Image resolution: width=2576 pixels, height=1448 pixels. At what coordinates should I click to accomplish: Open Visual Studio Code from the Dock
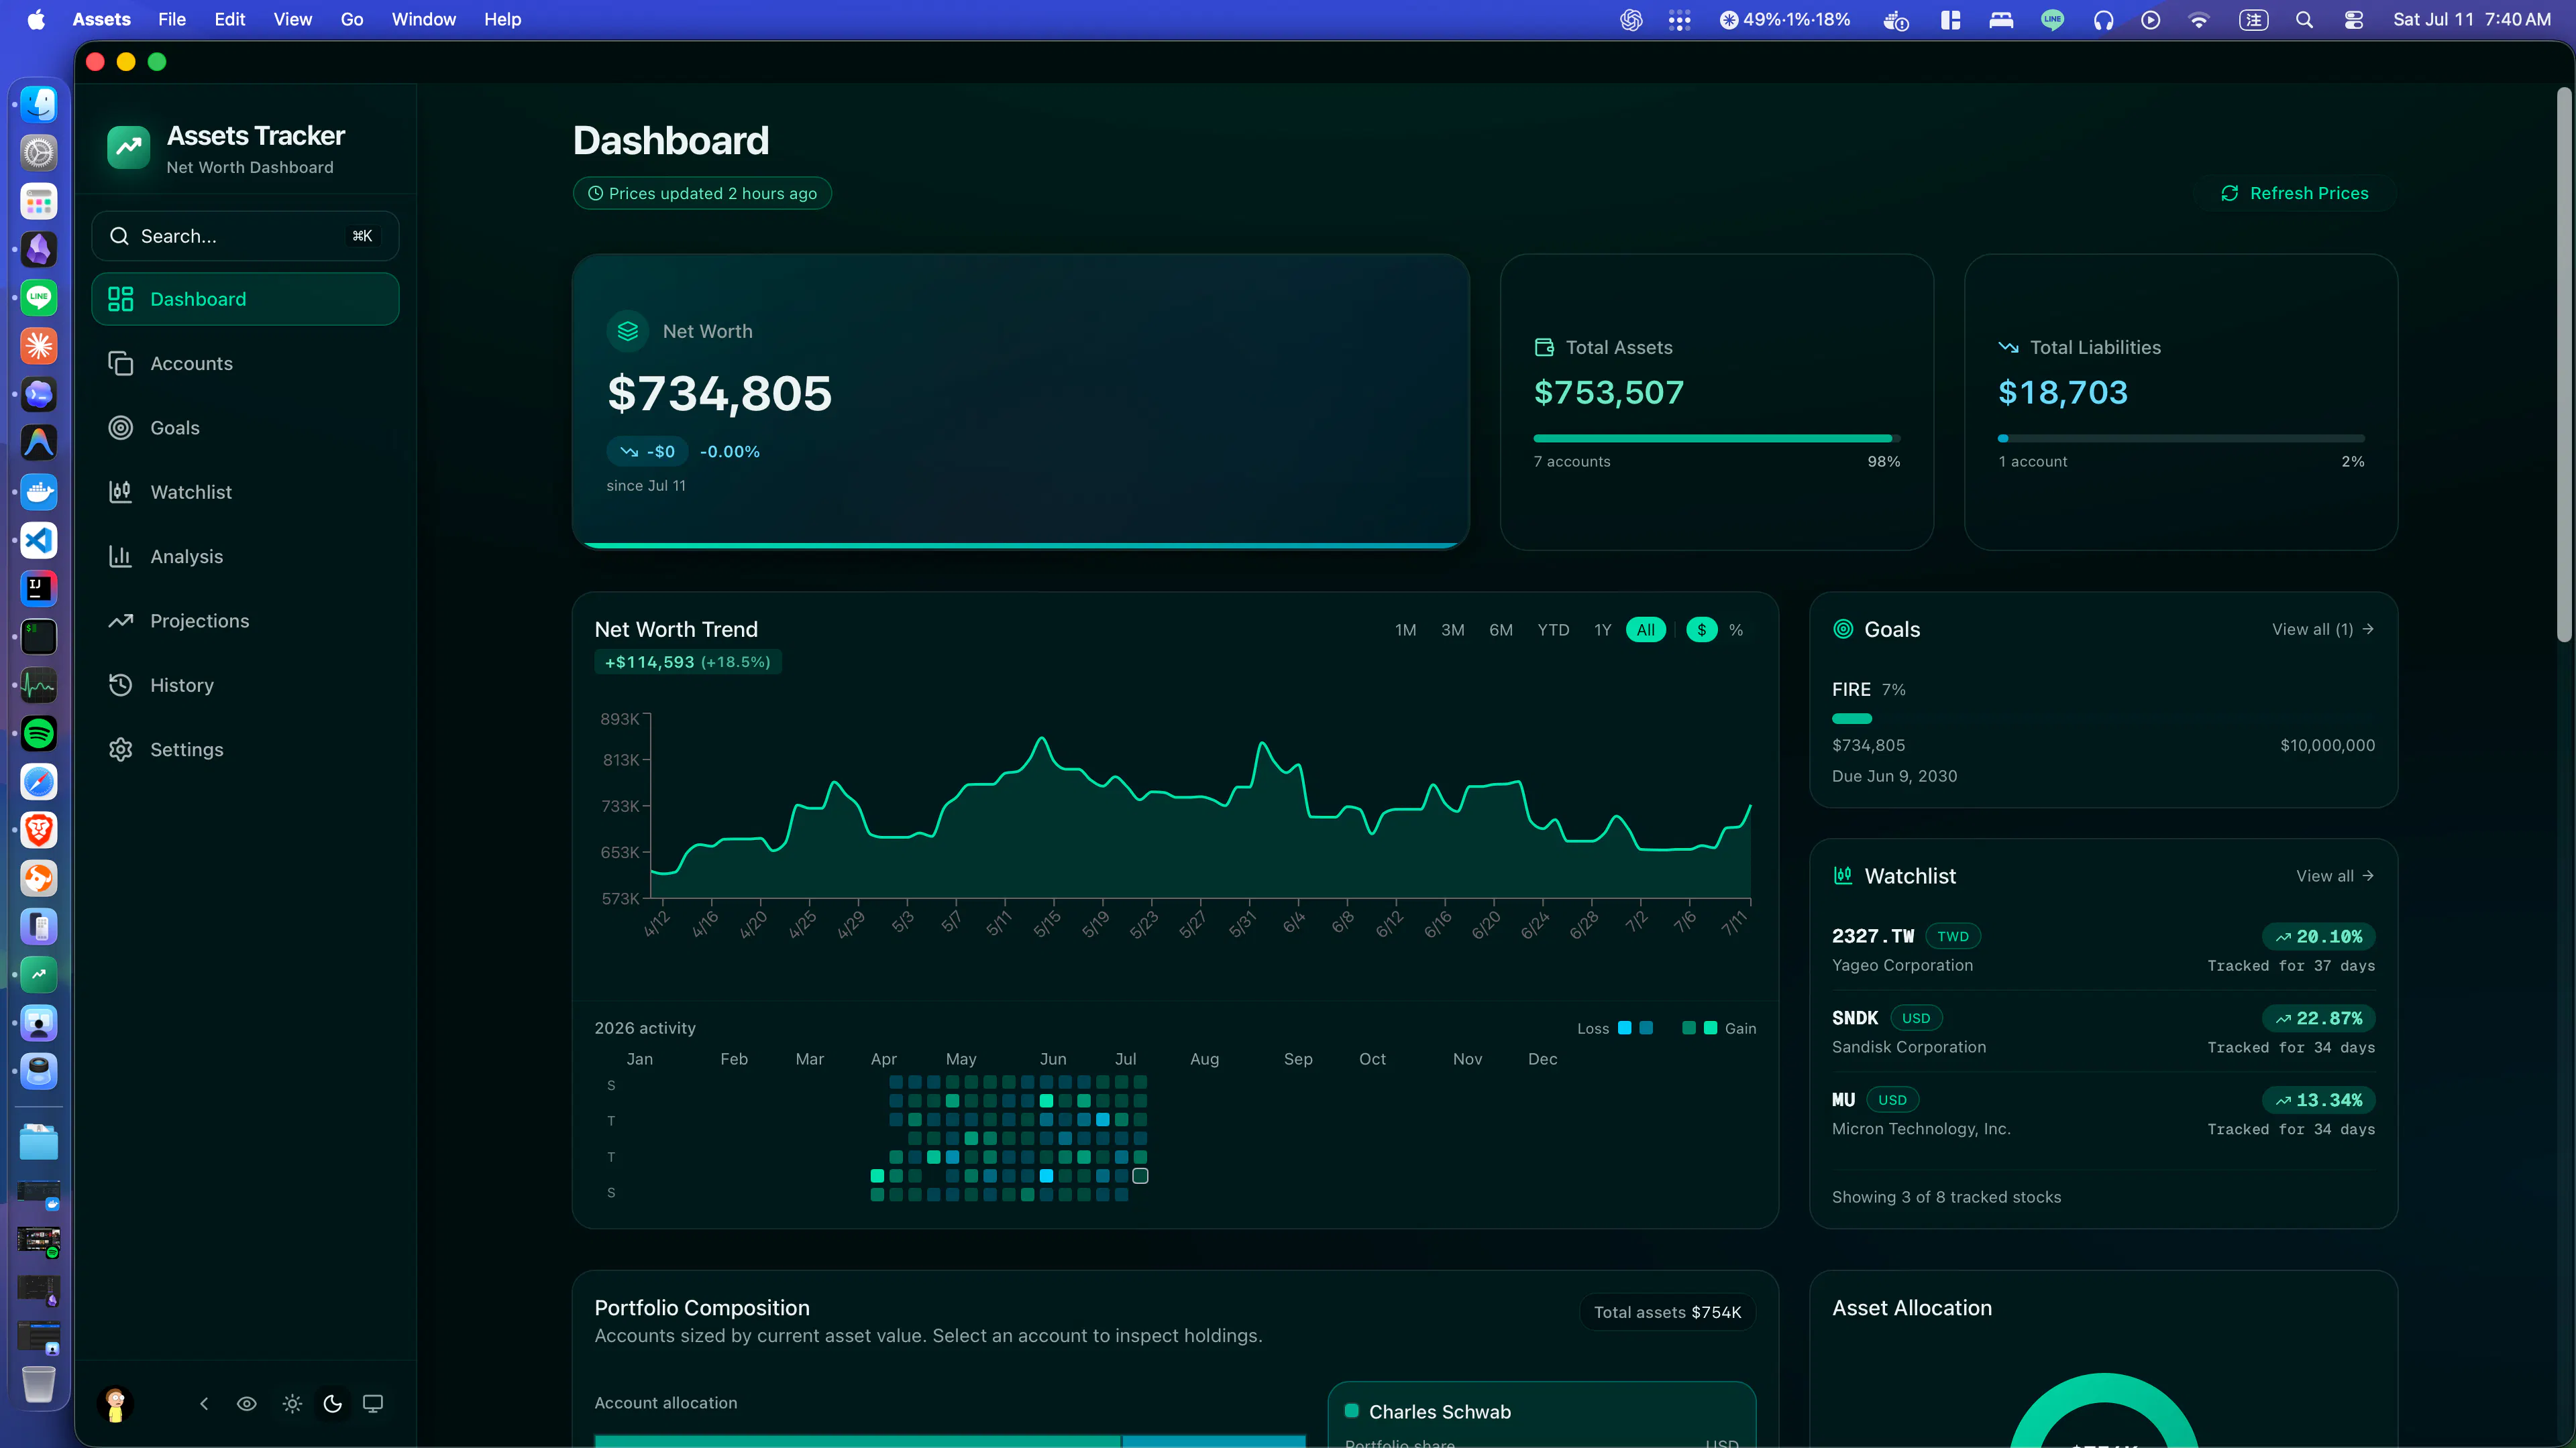[39, 540]
